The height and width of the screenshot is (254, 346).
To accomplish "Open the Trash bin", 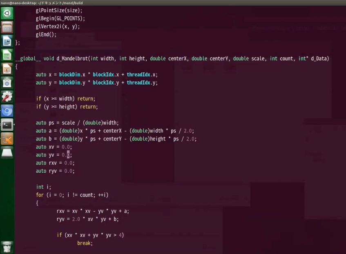I will (x=7, y=247).
